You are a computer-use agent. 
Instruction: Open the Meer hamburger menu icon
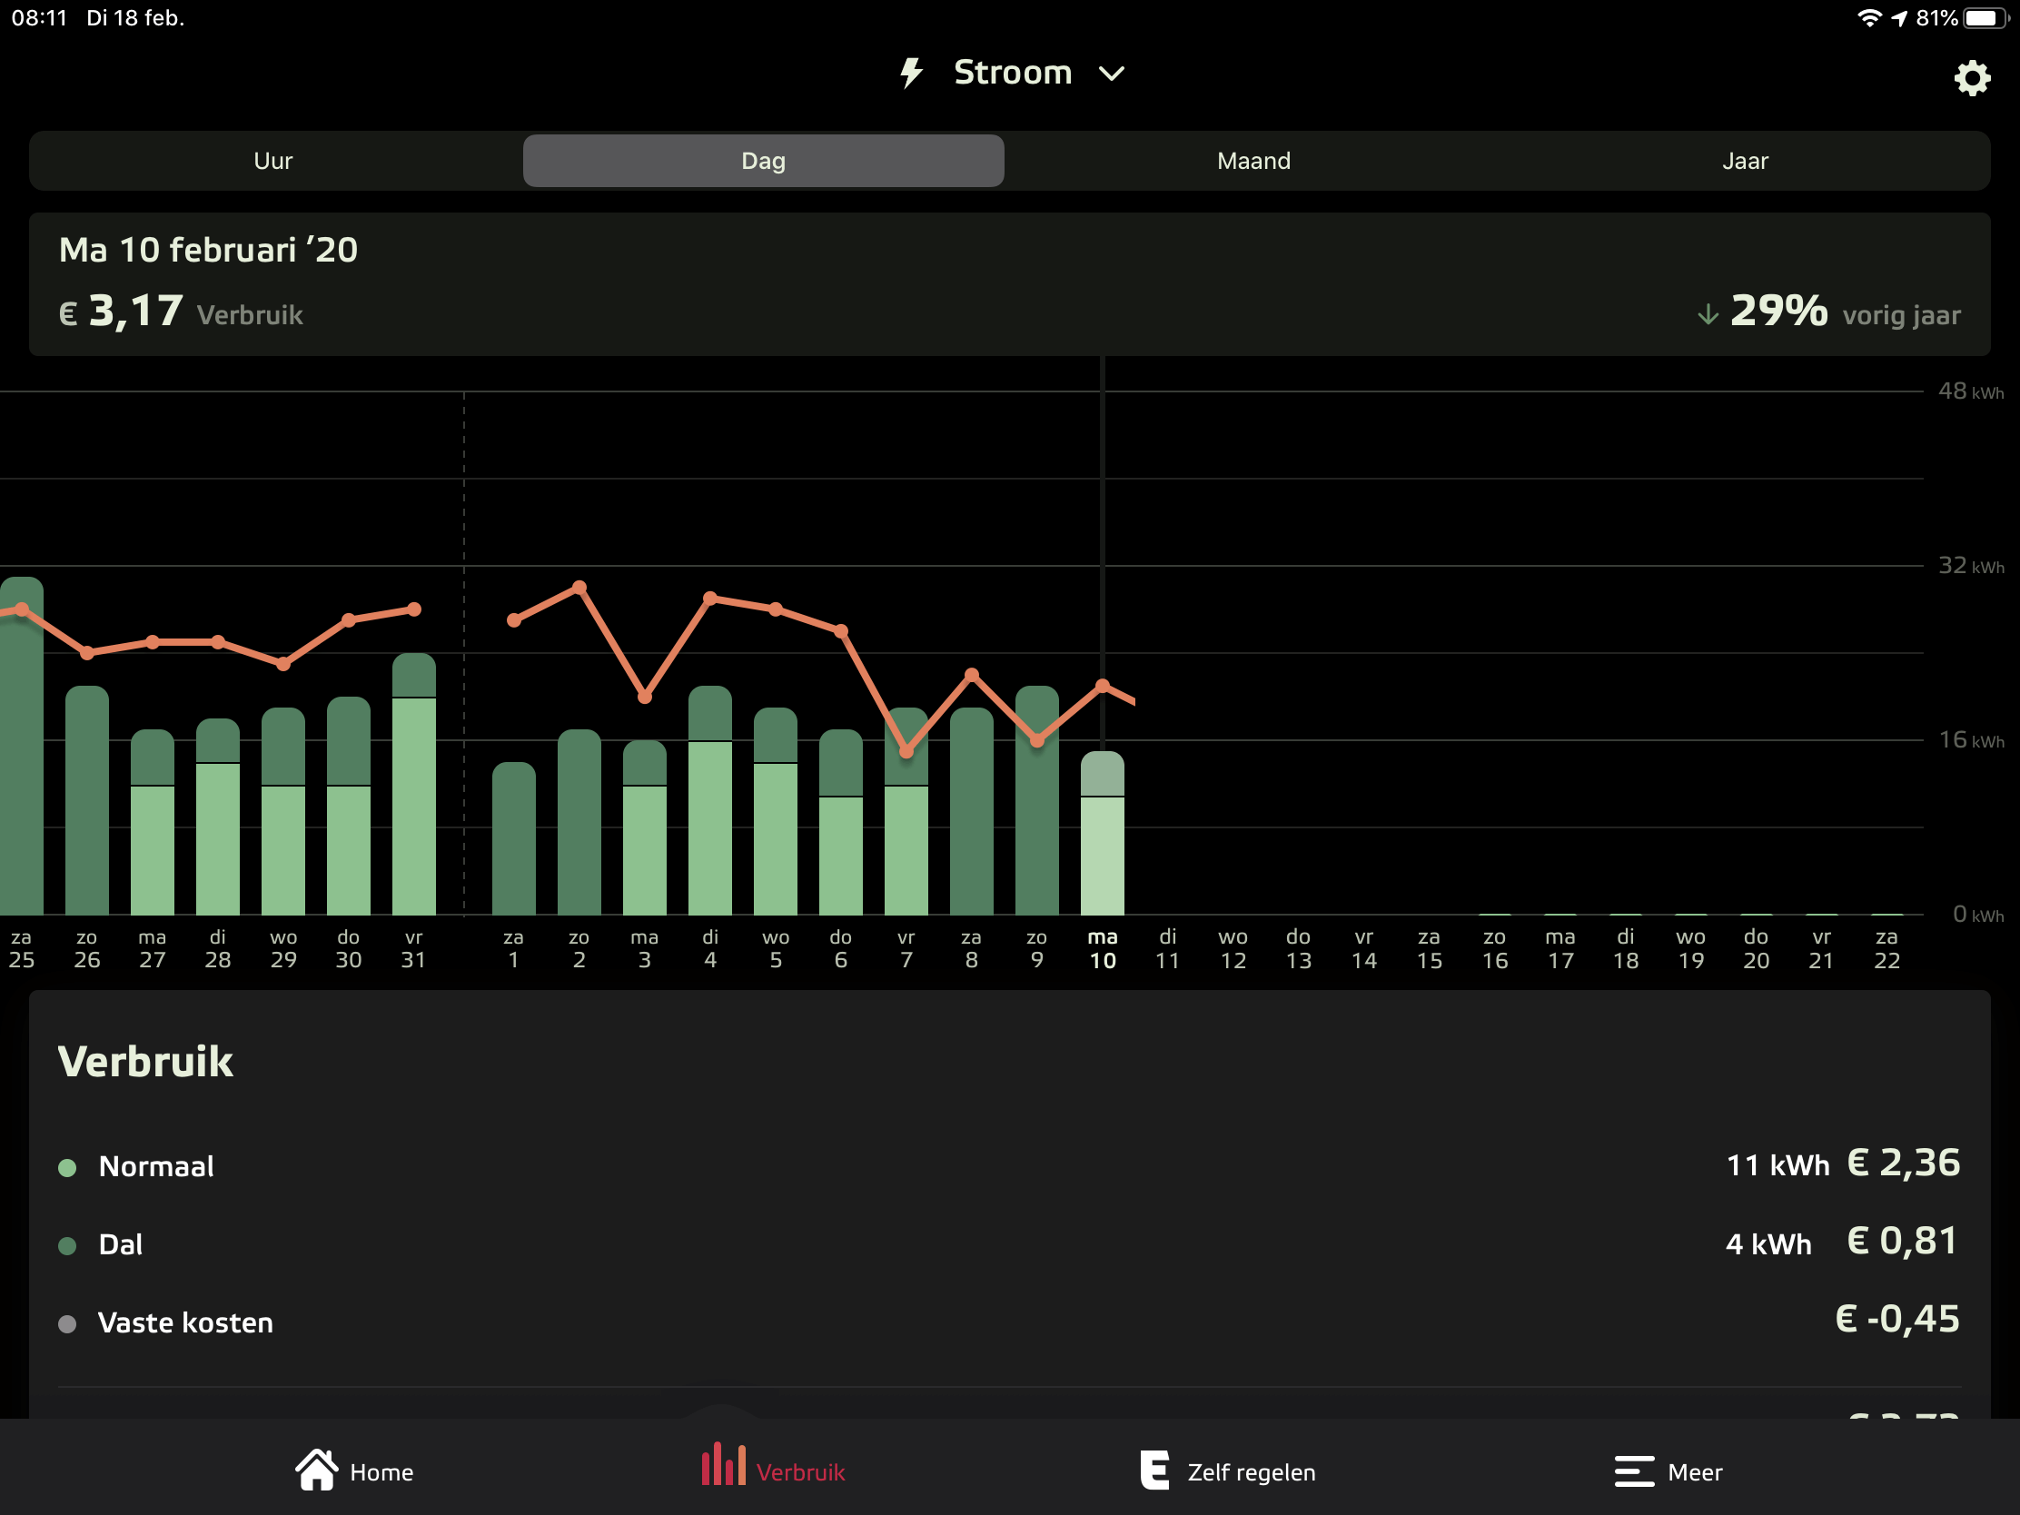coord(1633,1471)
